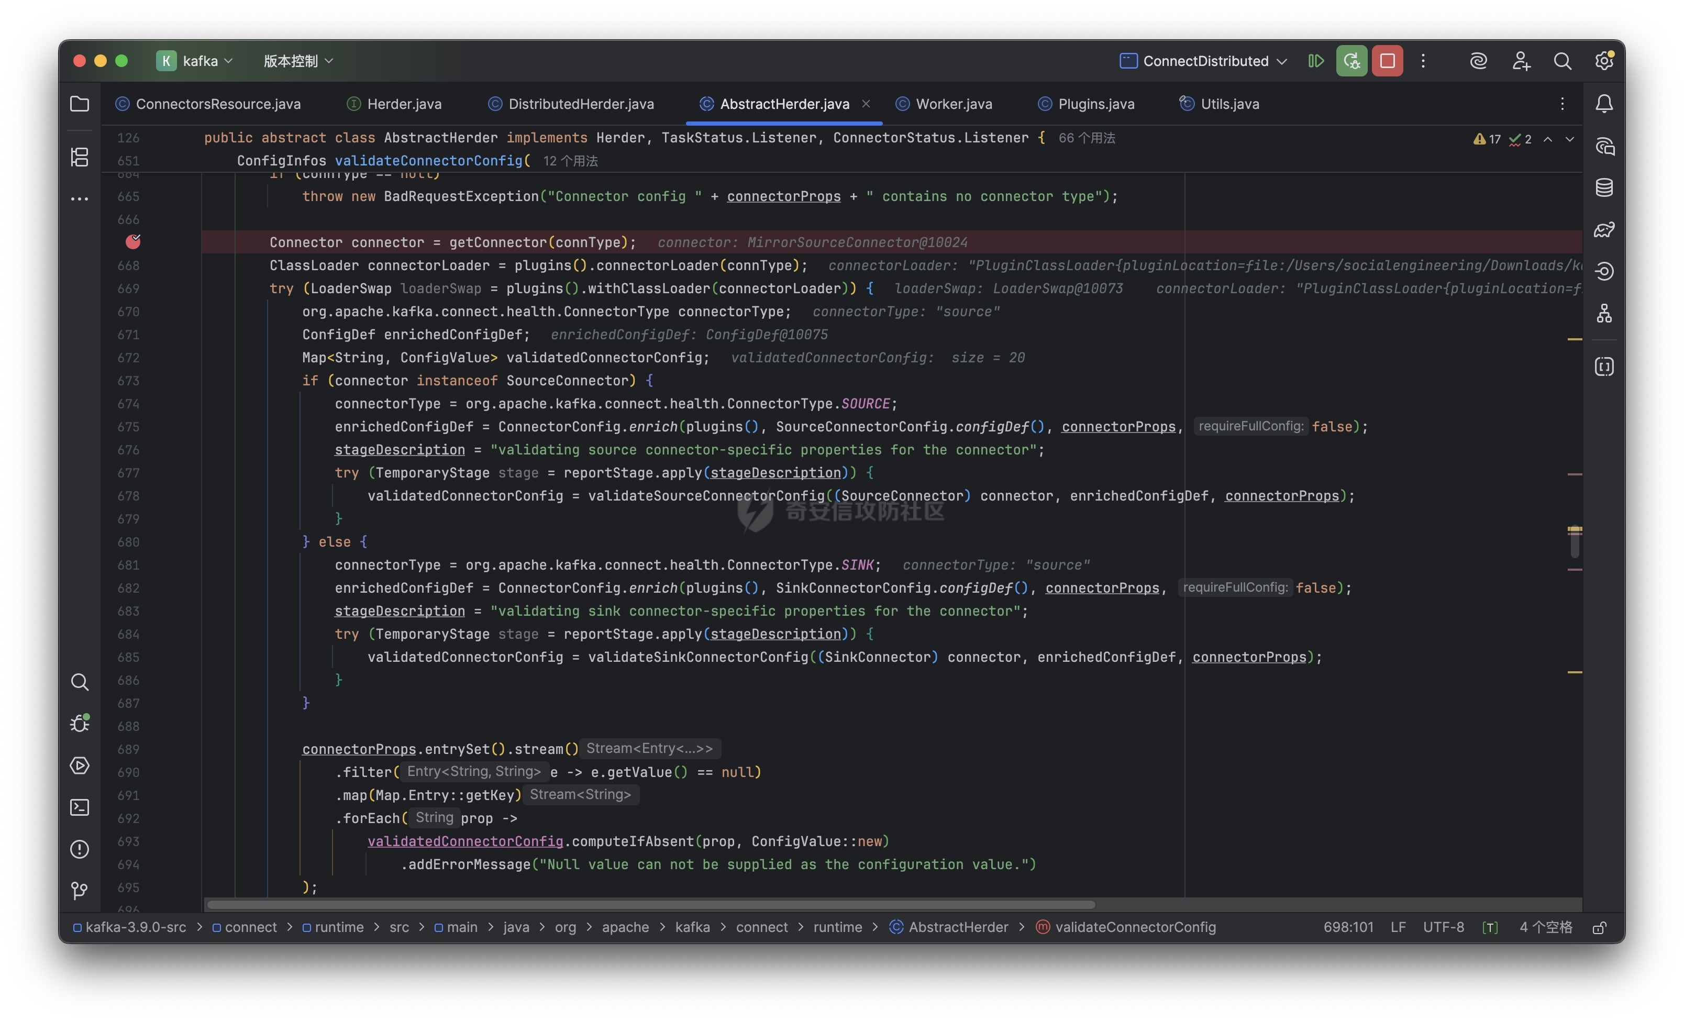Click the [T] indicator in status bar

coord(1490,927)
